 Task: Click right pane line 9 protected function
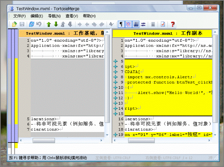click(169, 82)
